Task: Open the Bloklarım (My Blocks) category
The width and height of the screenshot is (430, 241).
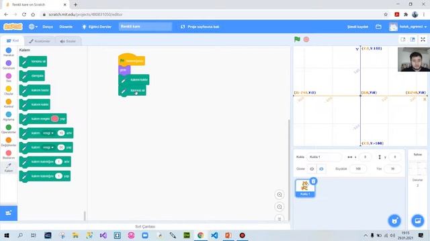Action: [9, 155]
